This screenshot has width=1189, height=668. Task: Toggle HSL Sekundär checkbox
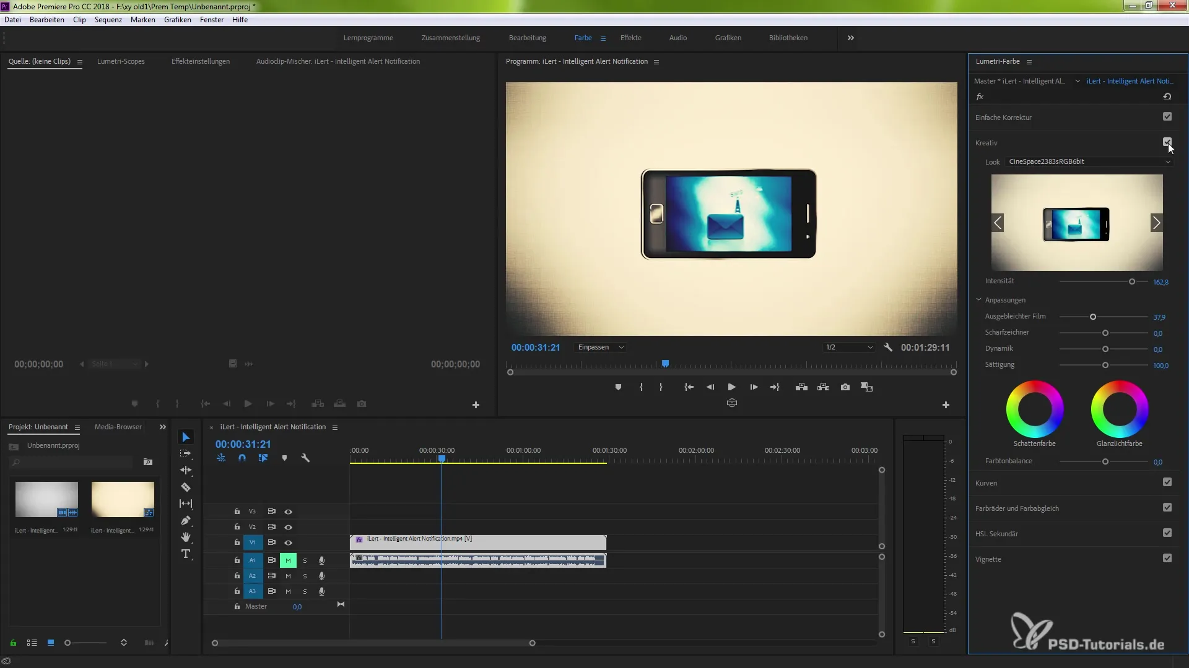coord(1167,533)
